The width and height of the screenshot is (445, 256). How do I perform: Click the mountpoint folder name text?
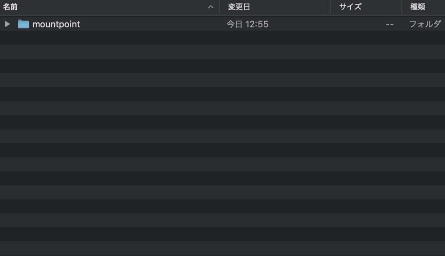pos(56,24)
